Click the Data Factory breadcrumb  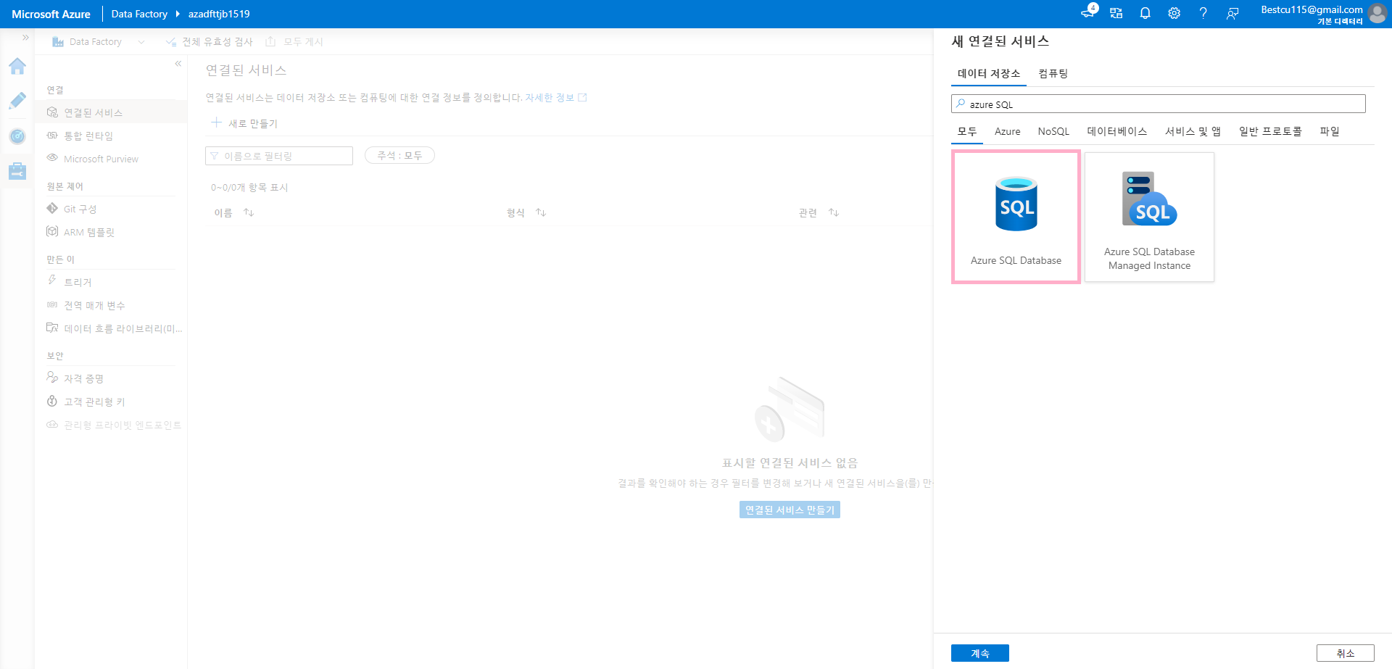click(x=139, y=14)
